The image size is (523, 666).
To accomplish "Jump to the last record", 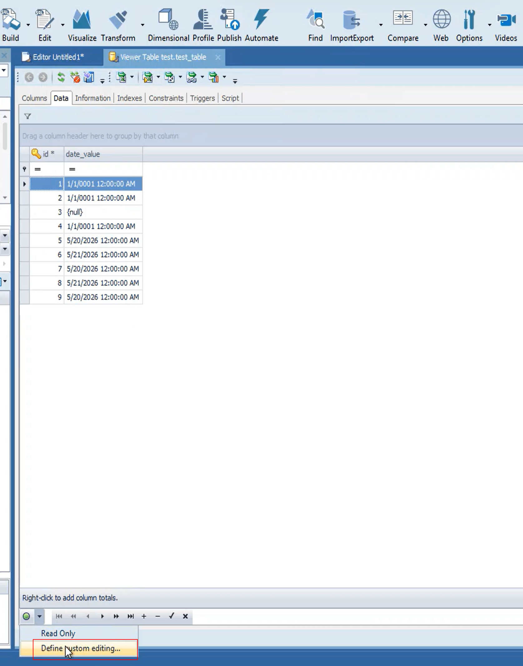I will [131, 616].
